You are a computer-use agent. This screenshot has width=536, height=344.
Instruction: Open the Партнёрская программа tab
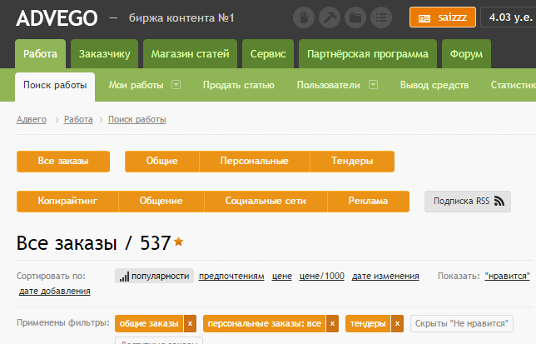[x=368, y=53]
